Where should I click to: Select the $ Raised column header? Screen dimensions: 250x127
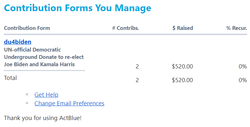pyautogui.click(x=182, y=28)
